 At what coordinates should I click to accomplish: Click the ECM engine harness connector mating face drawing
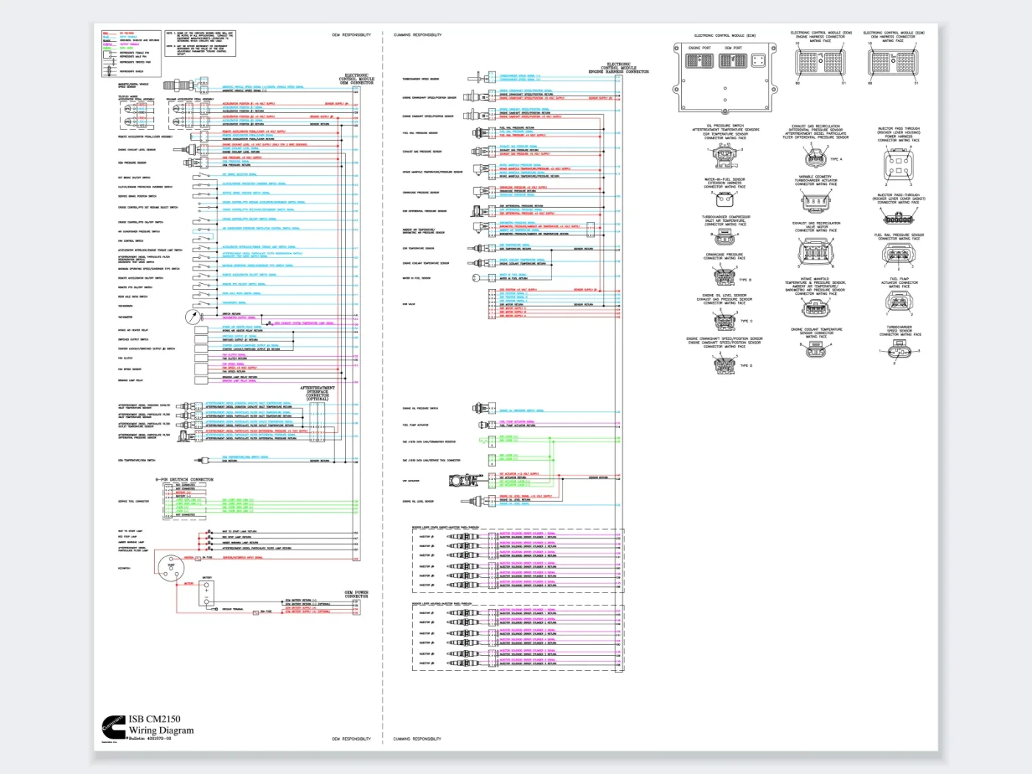point(820,63)
